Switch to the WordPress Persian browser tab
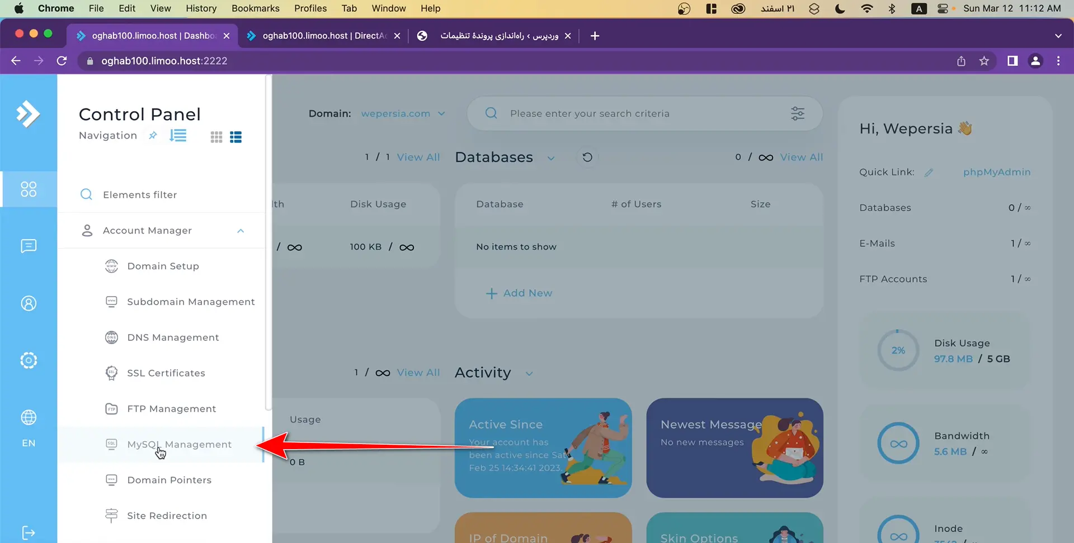The width and height of the screenshot is (1074, 543). click(494, 36)
